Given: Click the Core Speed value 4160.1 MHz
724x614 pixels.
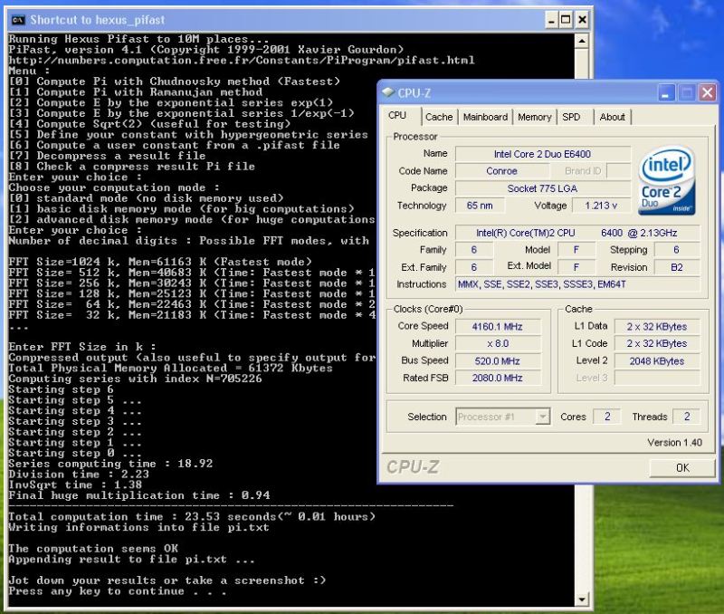Looking at the screenshot, I should coord(497,327).
